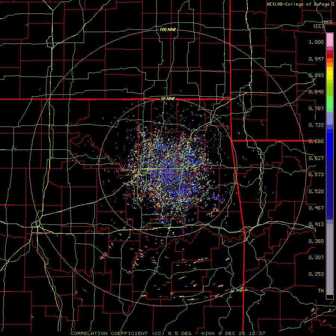Pick the gray bottom color bar segment
The height and width of the screenshot is (336, 336).
[330, 259]
